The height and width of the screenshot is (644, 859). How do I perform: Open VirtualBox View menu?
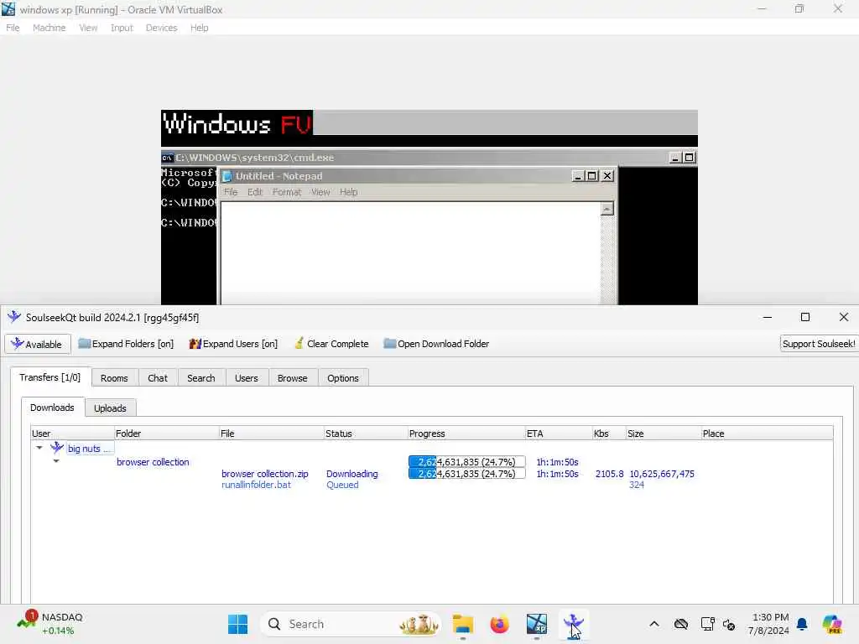pyautogui.click(x=87, y=28)
